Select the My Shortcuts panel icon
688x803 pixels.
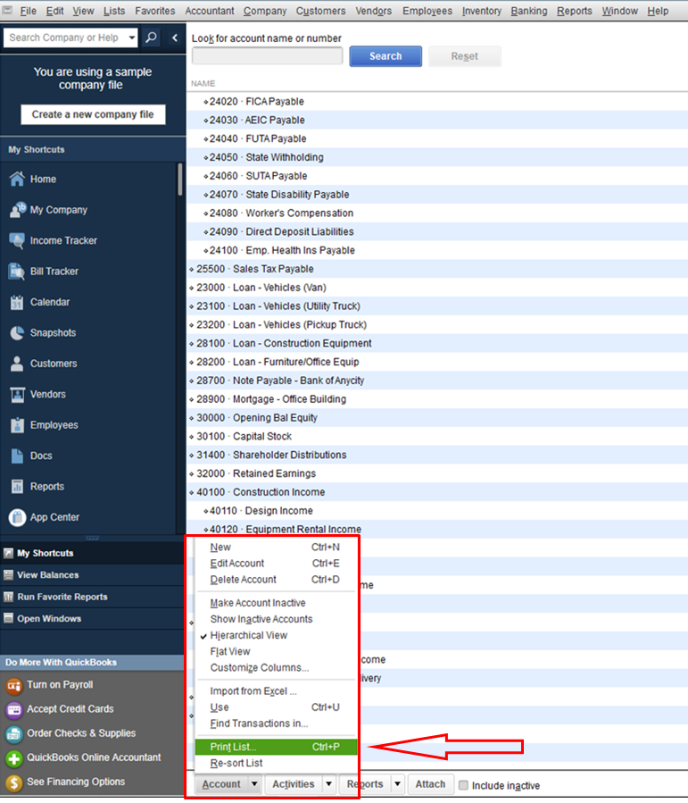(8, 553)
